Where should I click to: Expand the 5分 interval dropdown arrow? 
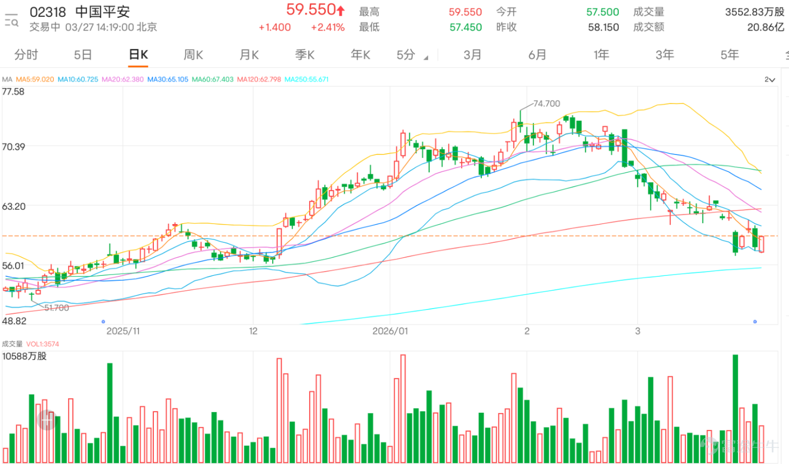click(426, 58)
